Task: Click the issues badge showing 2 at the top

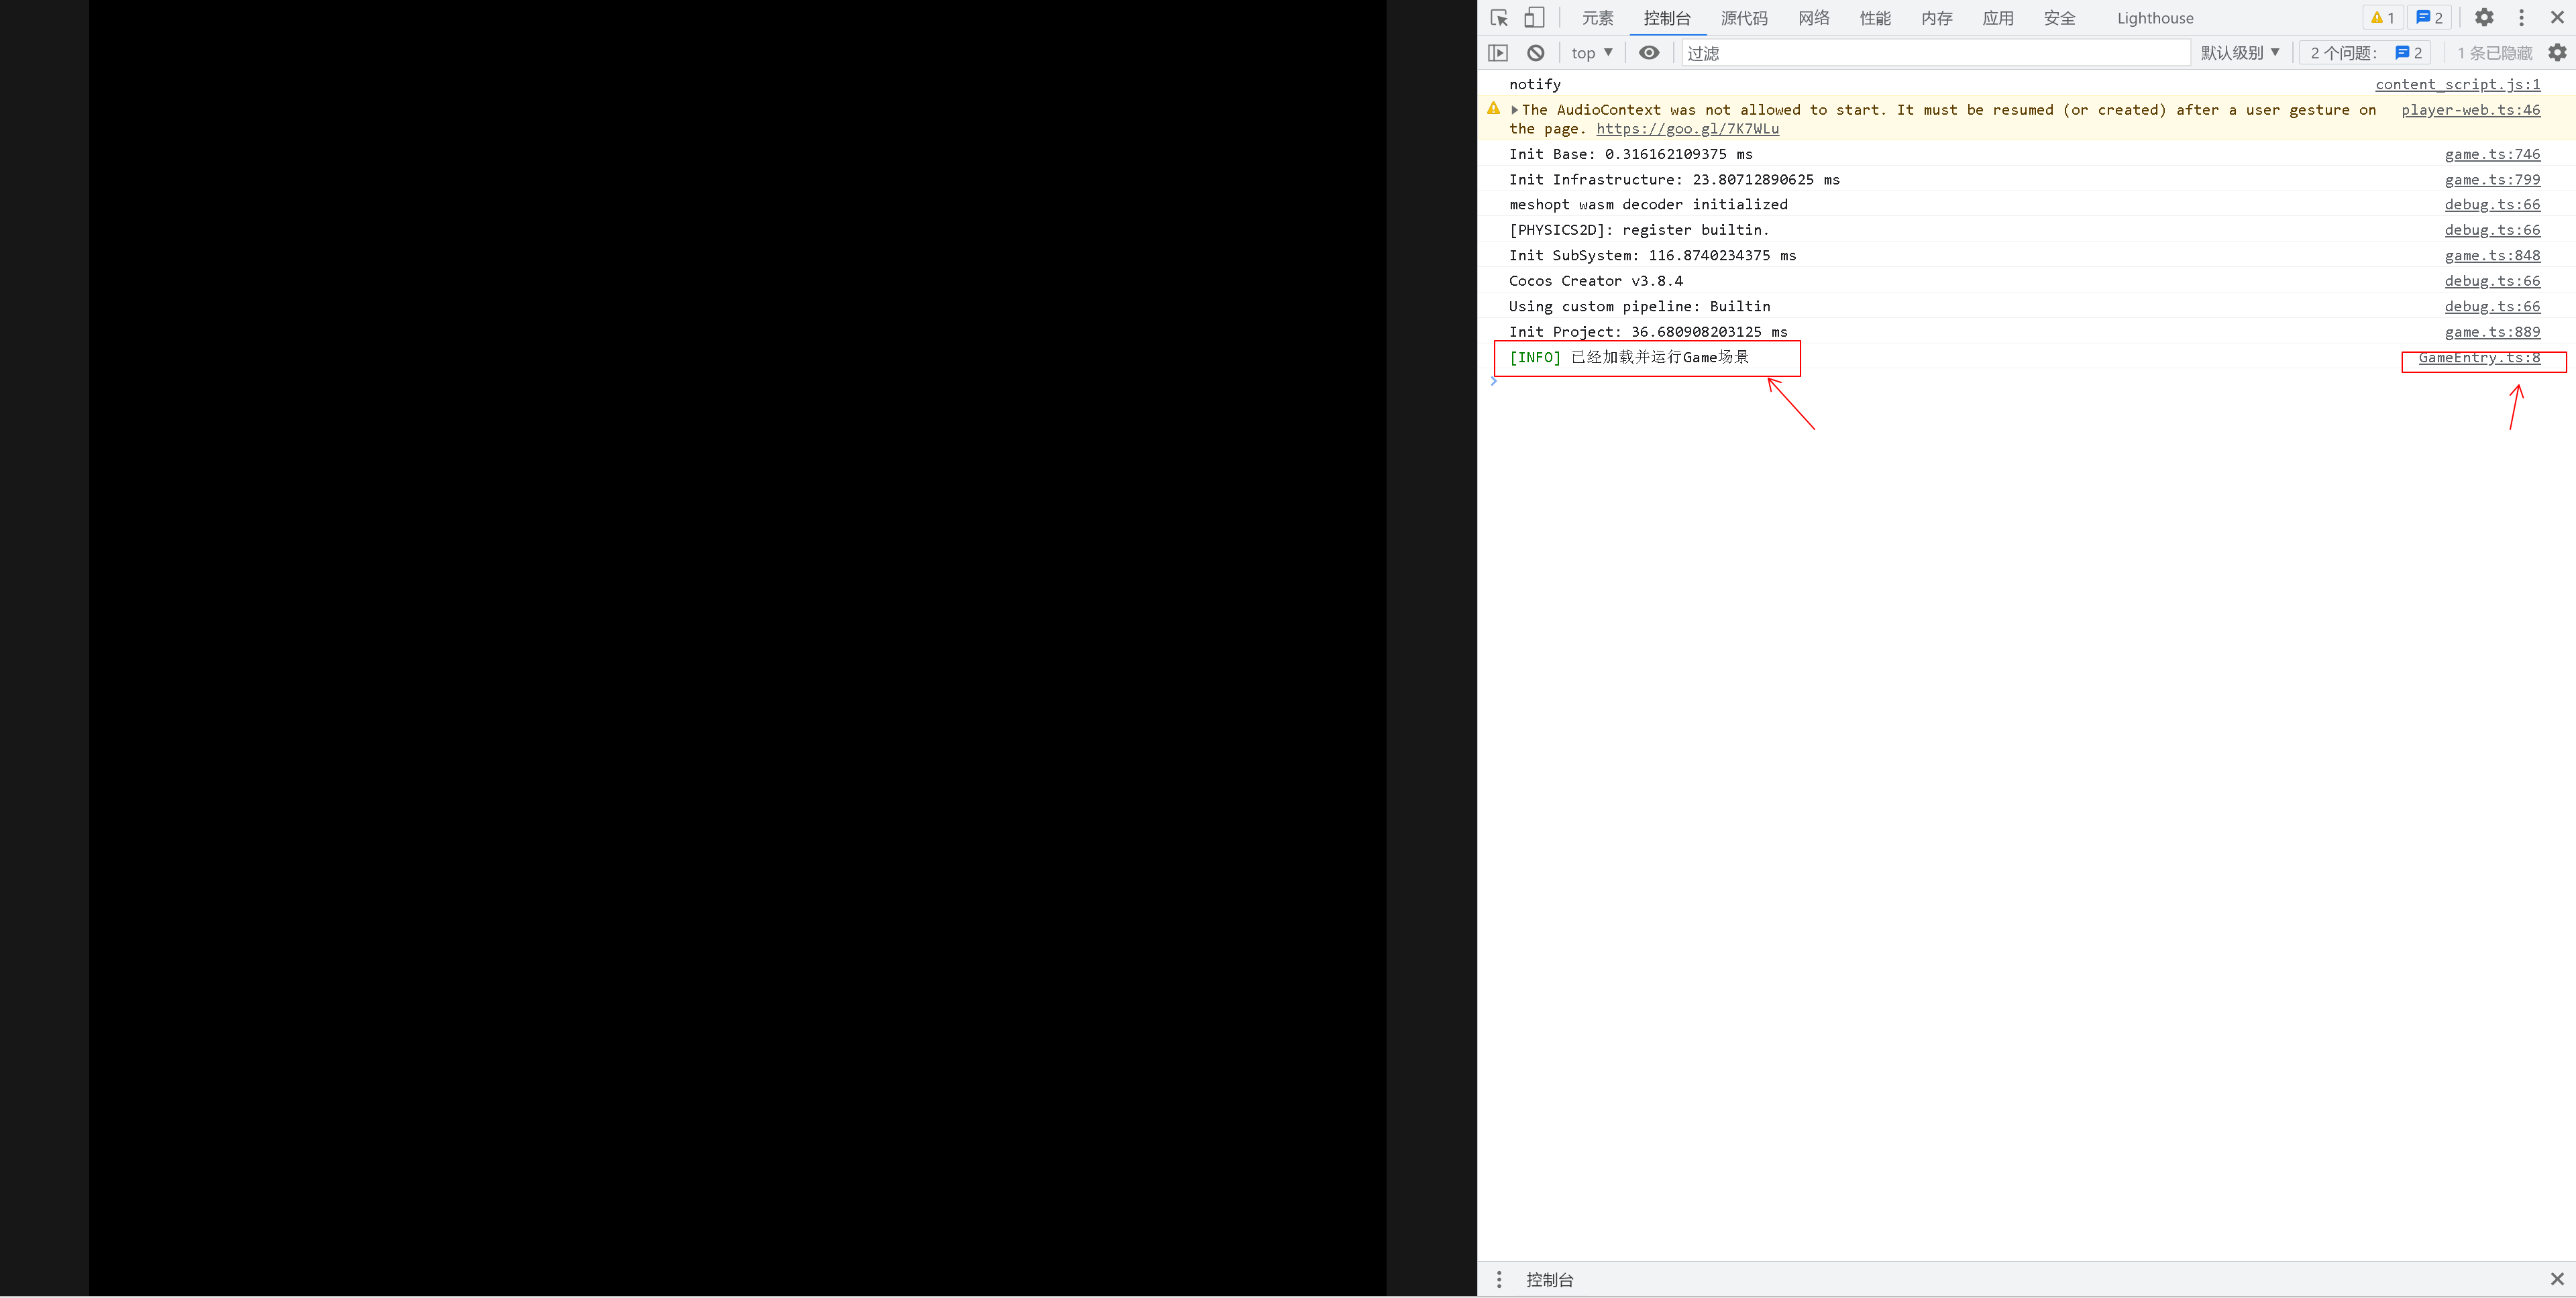Action: pos(2429,18)
